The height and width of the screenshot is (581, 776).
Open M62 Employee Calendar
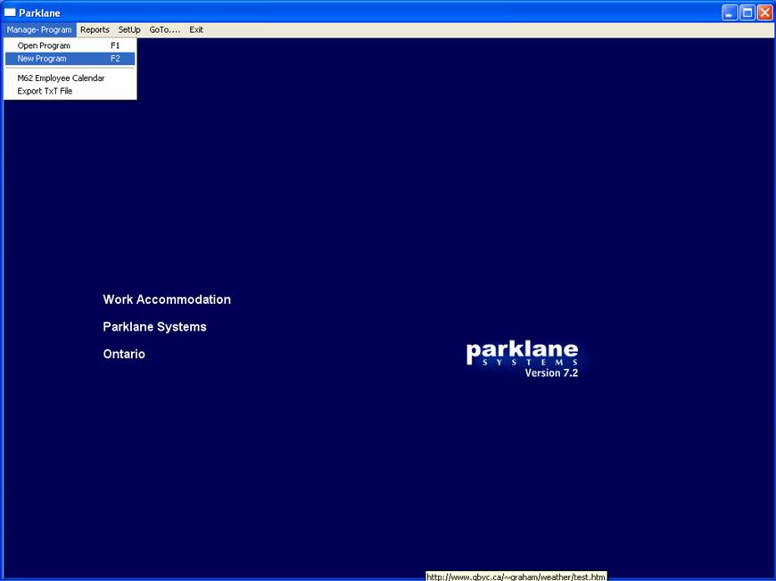pyautogui.click(x=70, y=78)
